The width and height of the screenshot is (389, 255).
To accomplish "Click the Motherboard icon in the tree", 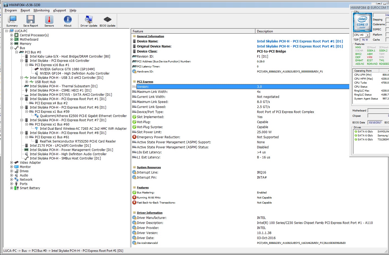I will [16, 39].
